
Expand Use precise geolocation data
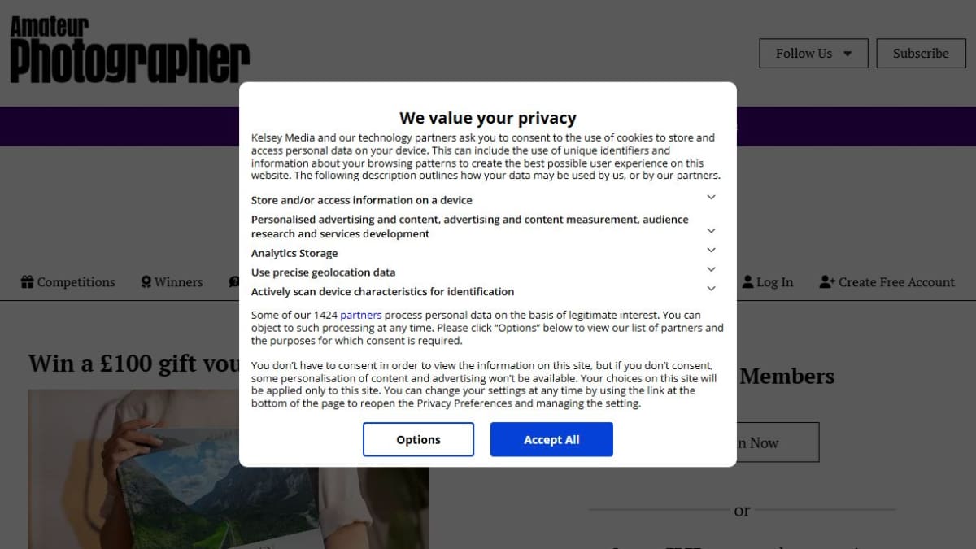click(711, 269)
